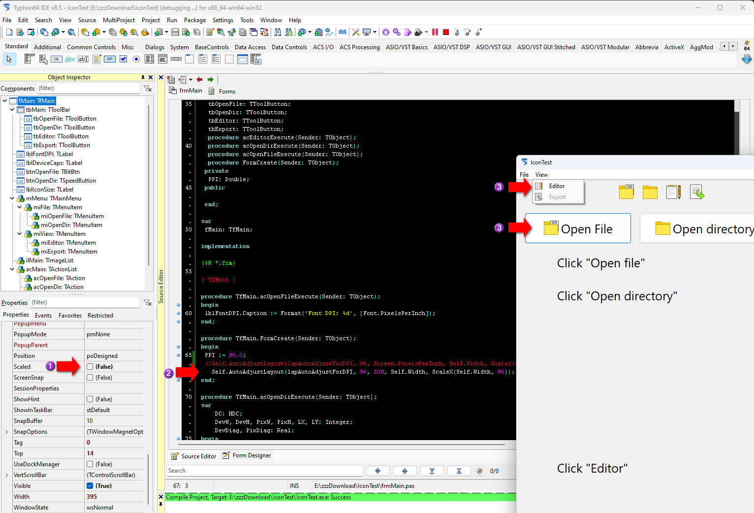This screenshot has height=513, width=754.
Task: Click the find next down-arrow button
Action: tap(378, 471)
